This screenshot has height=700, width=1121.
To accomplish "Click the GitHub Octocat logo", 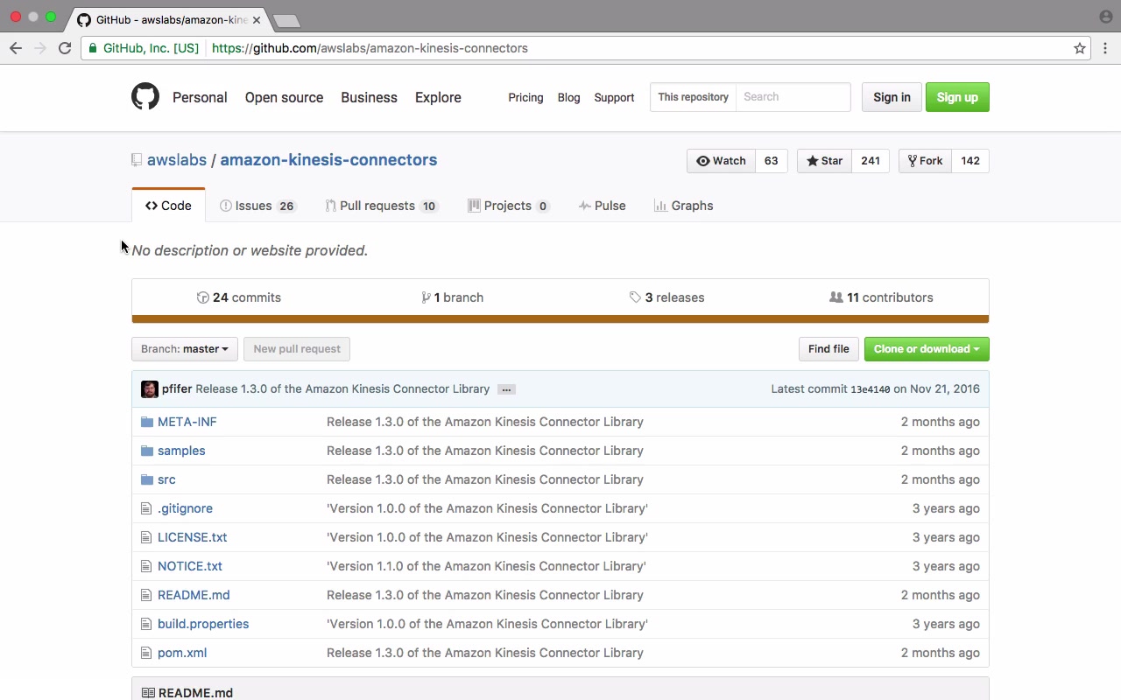I will pyautogui.click(x=145, y=96).
